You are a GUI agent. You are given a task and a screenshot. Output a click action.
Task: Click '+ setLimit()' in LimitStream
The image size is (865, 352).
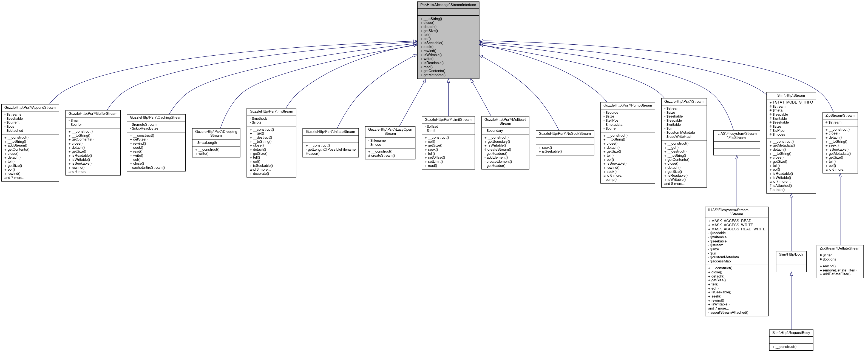coord(433,161)
